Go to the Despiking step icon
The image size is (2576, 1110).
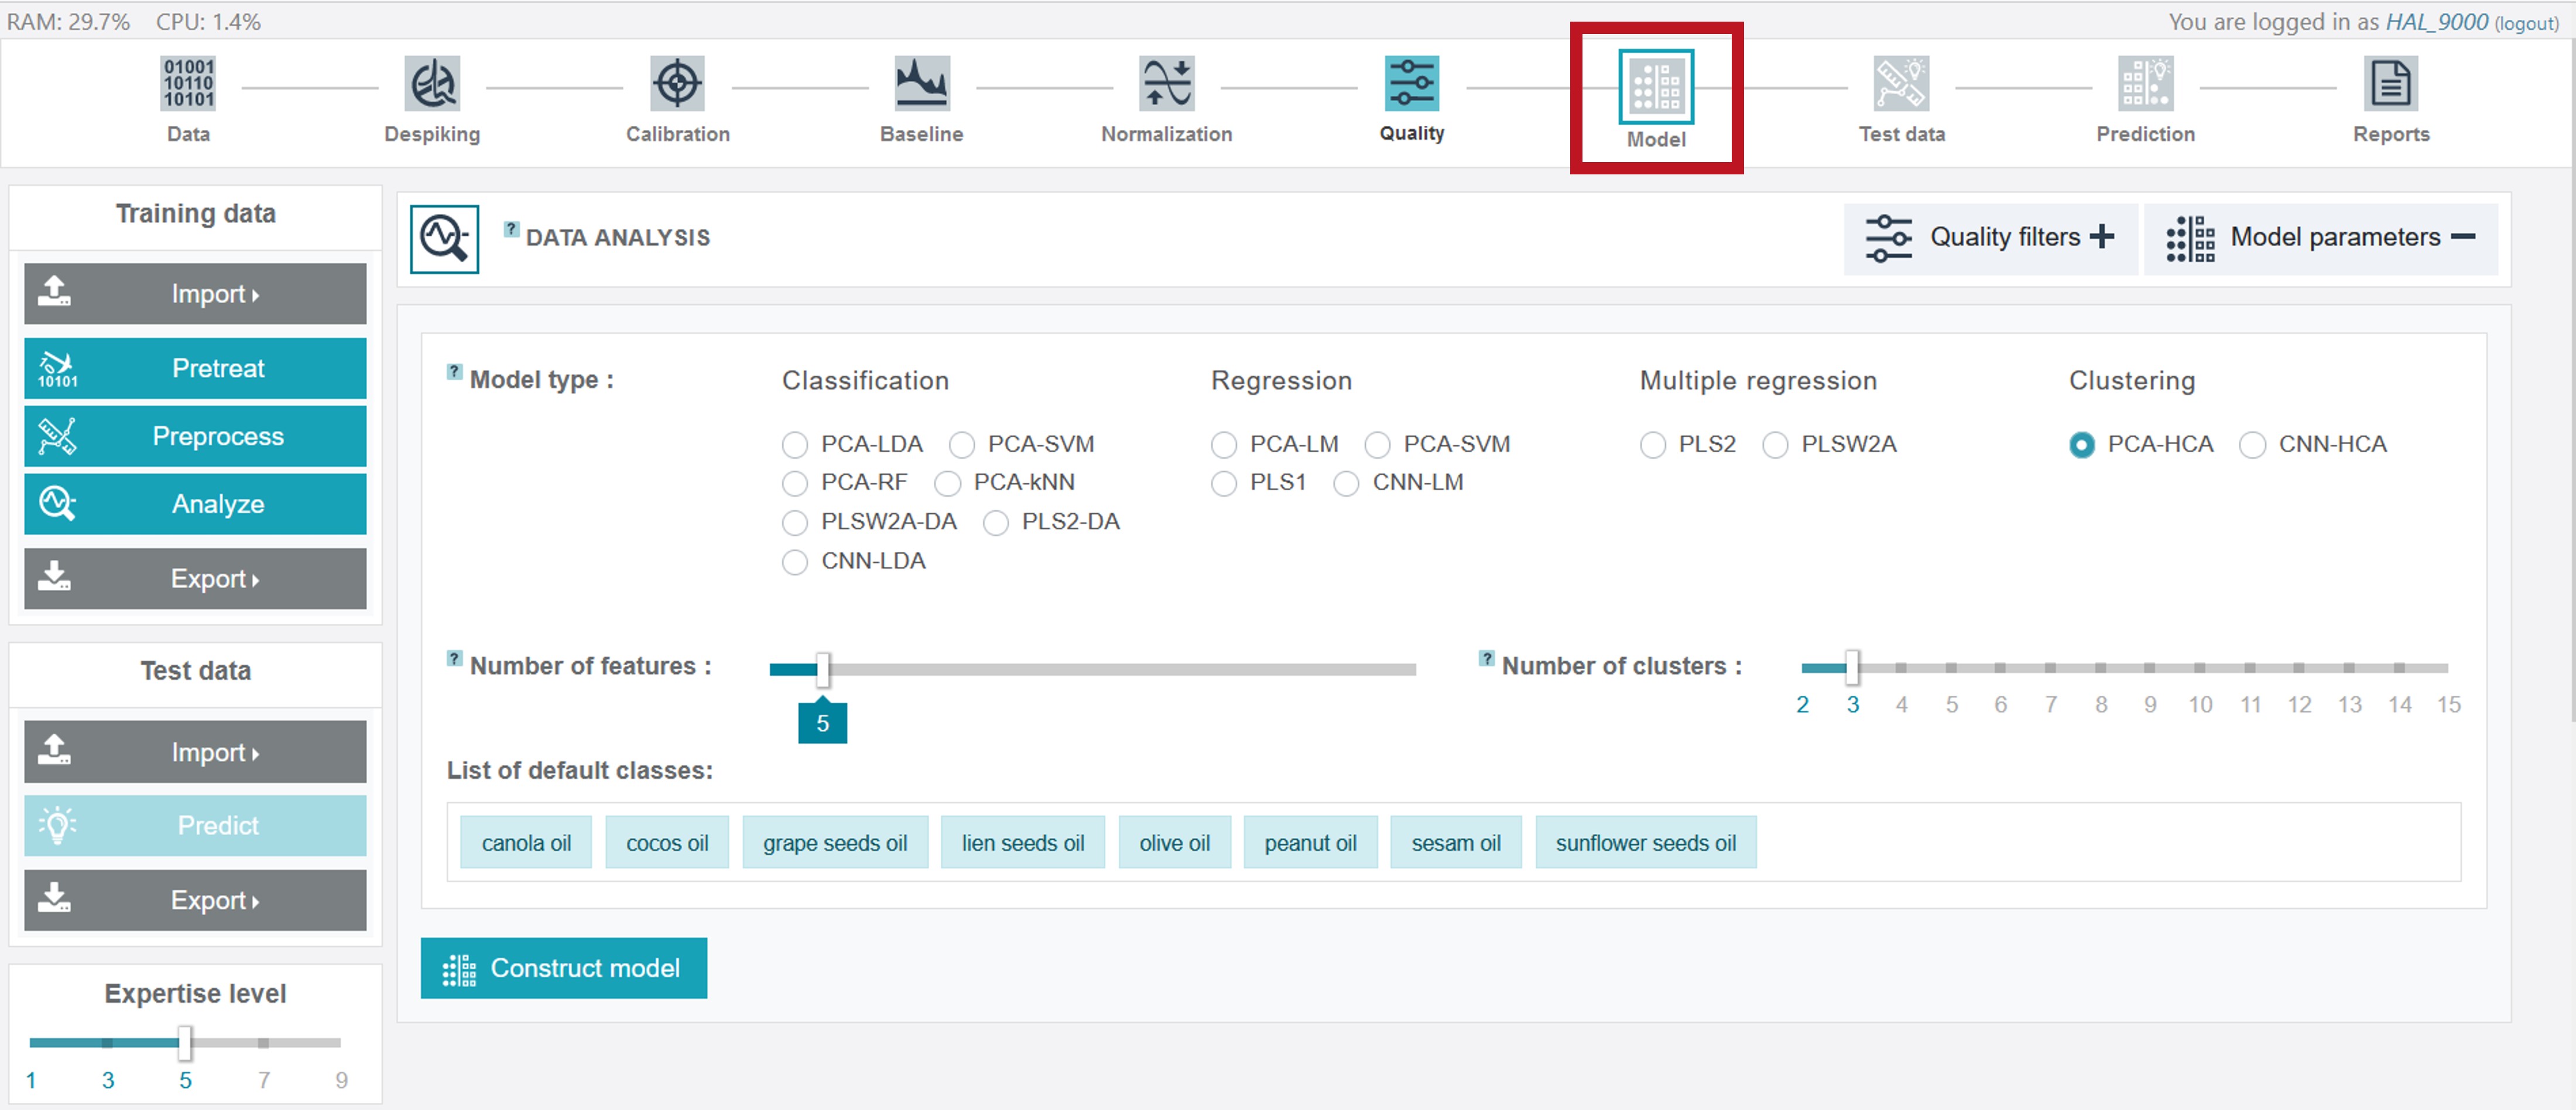432,84
